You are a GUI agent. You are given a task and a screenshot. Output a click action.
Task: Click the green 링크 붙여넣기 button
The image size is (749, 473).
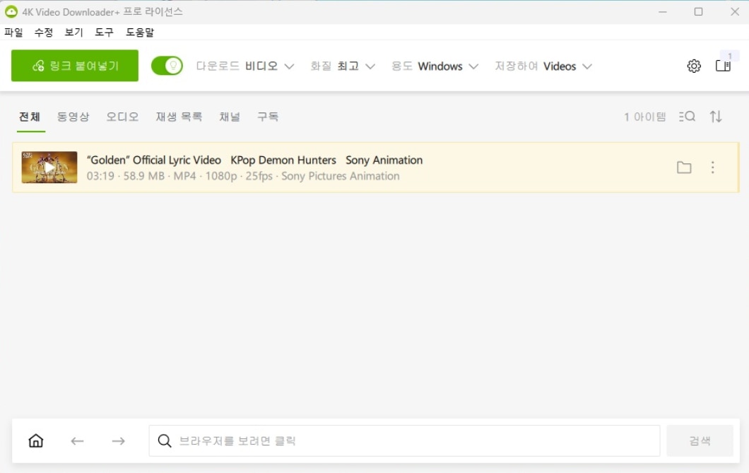pyautogui.click(x=74, y=65)
